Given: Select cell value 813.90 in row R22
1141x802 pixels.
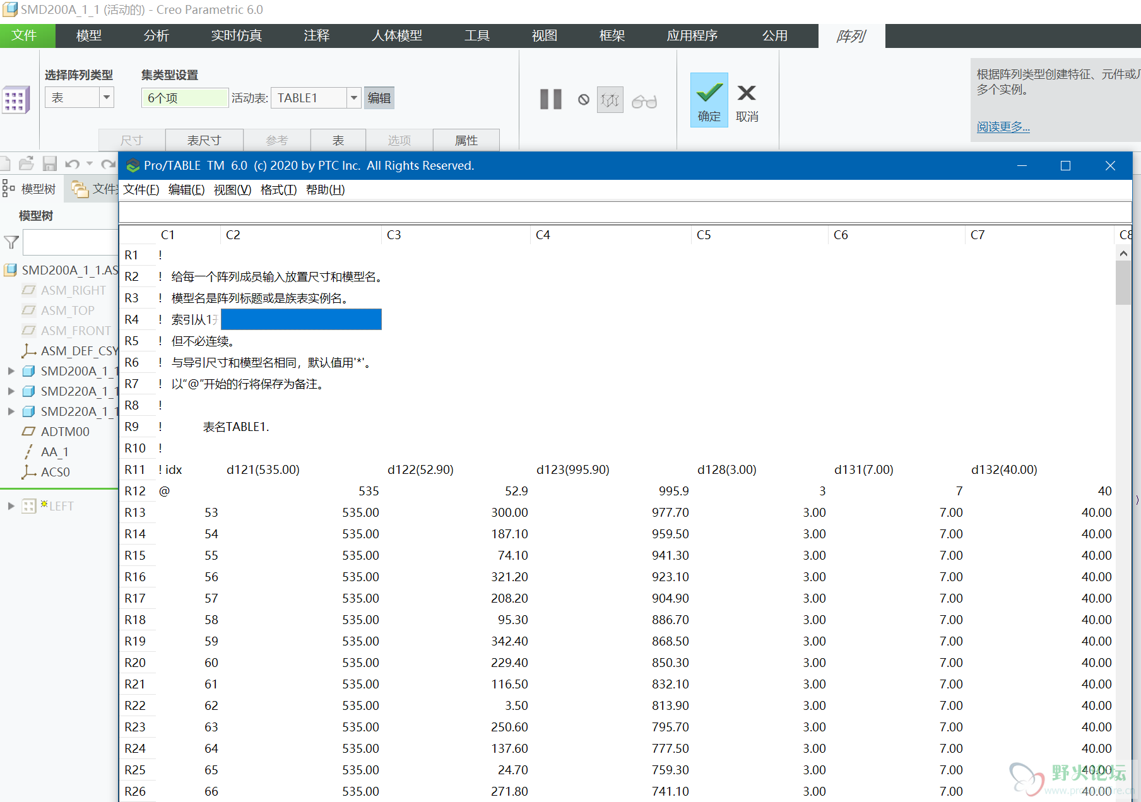Looking at the screenshot, I should pyautogui.click(x=670, y=705).
